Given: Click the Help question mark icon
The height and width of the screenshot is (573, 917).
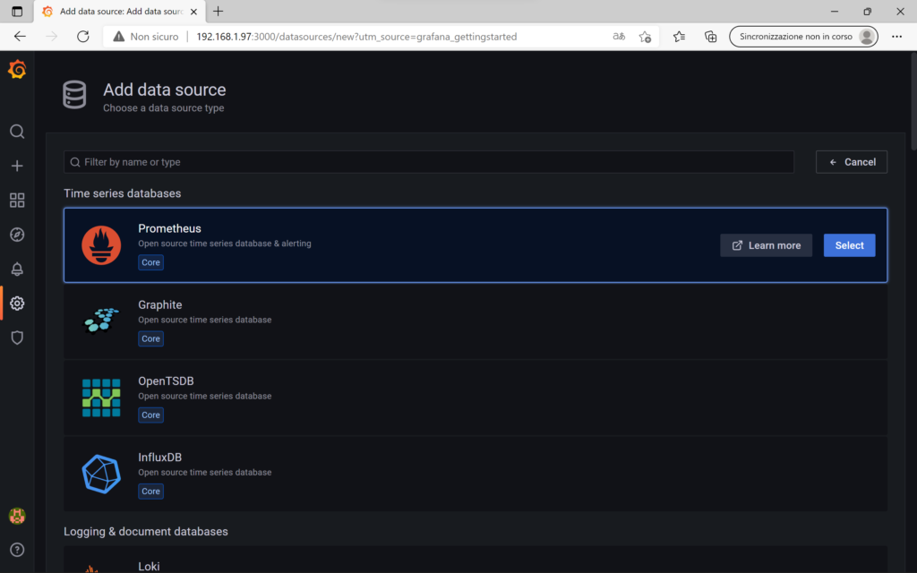Looking at the screenshot, I should point(17,549).
